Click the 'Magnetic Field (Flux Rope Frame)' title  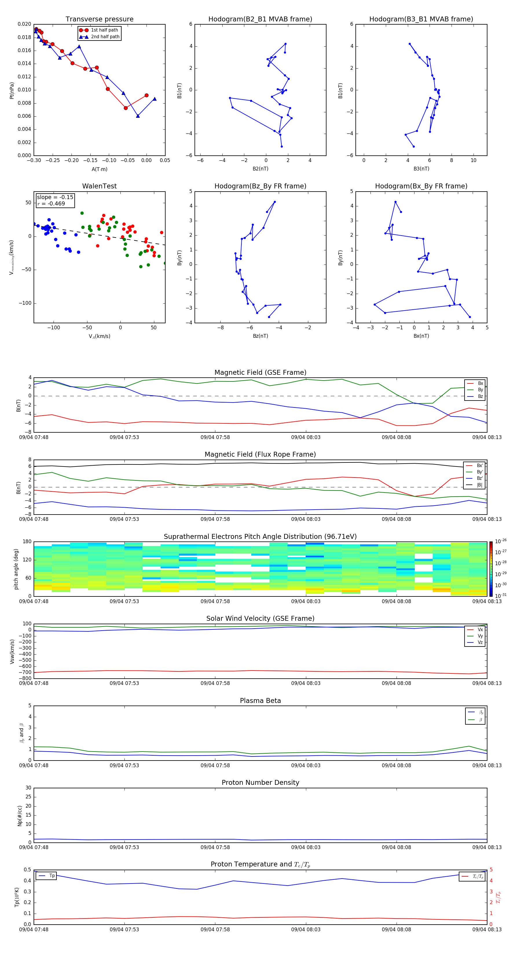coord(260,455)
